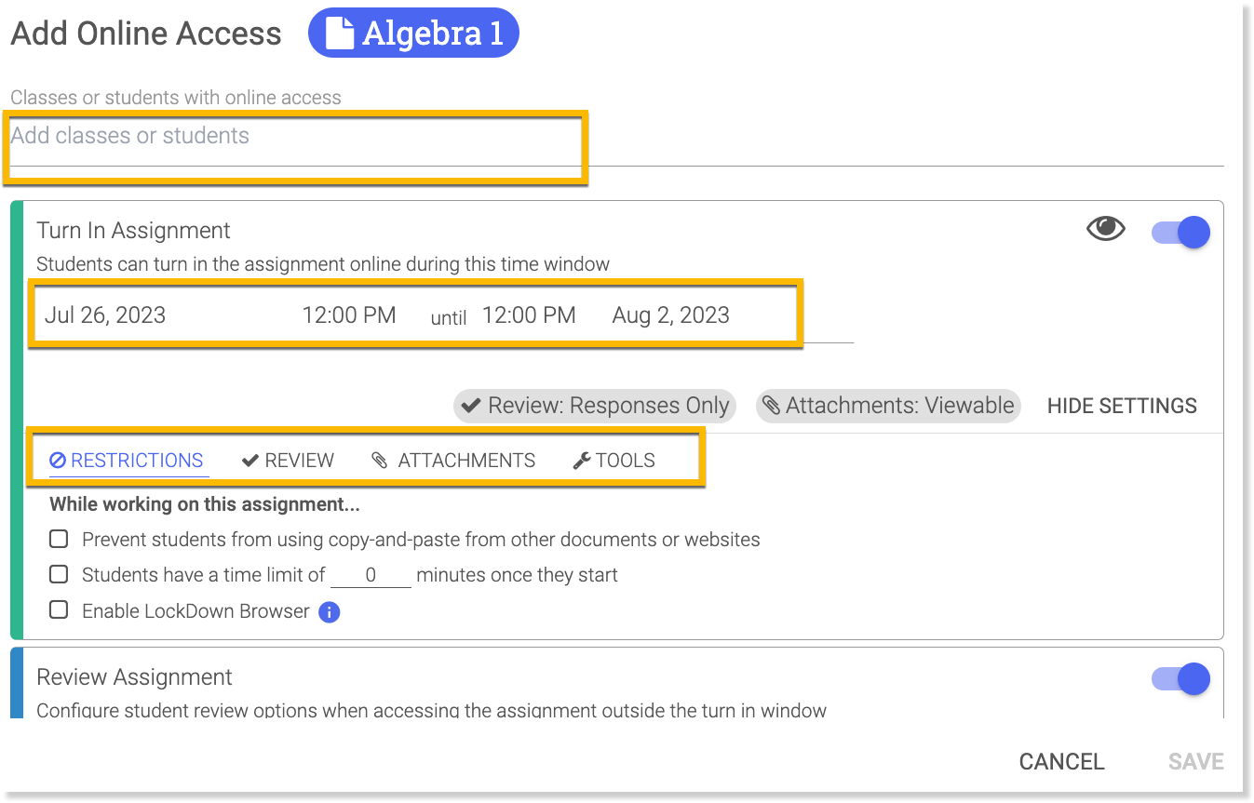Toggle the Review Assignment switch
Viewport: 1254px width, 803px height.
click(x=1180, y=679)
